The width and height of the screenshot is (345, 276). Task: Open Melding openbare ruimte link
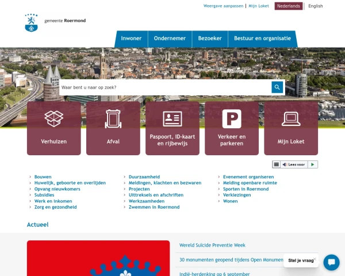pos(250,183)
